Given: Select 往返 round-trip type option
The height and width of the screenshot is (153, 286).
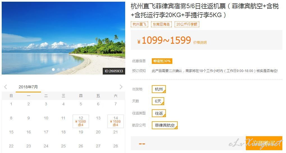Looking at the screenshot, I should point(159,113).
